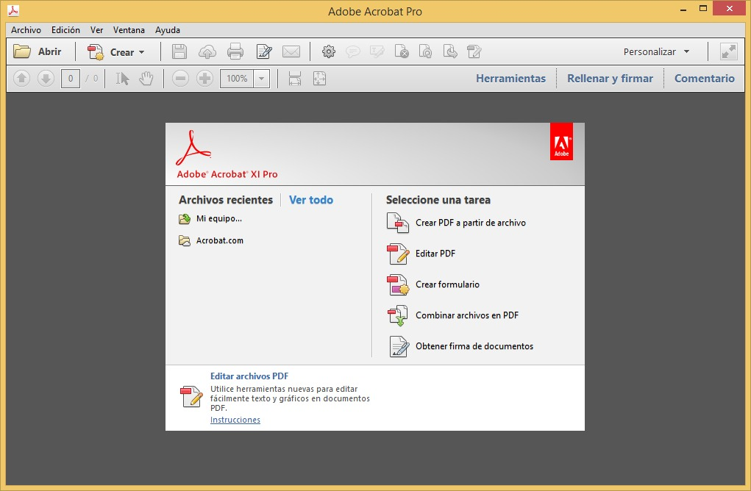Open the zoom percentage dropdown
This screenshot has height=491, width=751.
tap(261, 78)
